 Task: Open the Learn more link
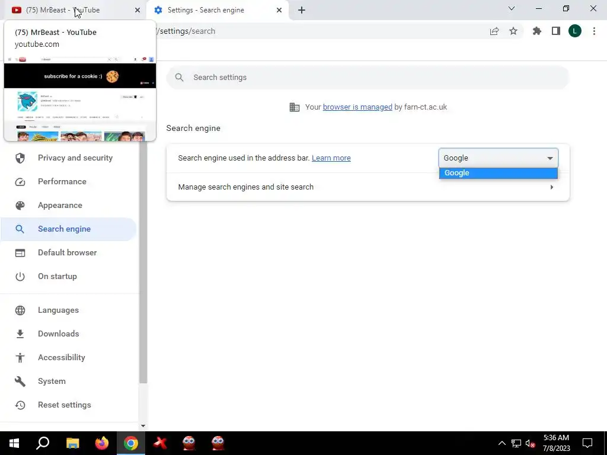[331, 158]
